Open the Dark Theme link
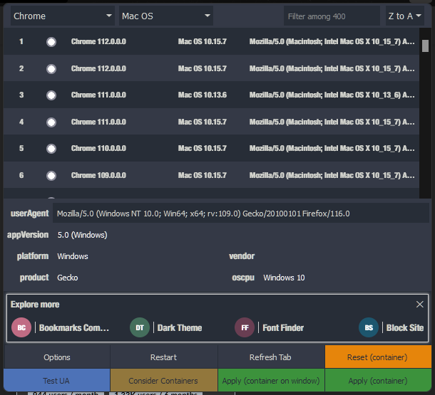This screenshot has width=435, height=395. pos(180,327)
